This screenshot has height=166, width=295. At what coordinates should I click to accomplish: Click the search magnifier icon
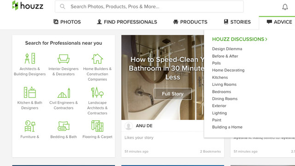pos(63,6)
